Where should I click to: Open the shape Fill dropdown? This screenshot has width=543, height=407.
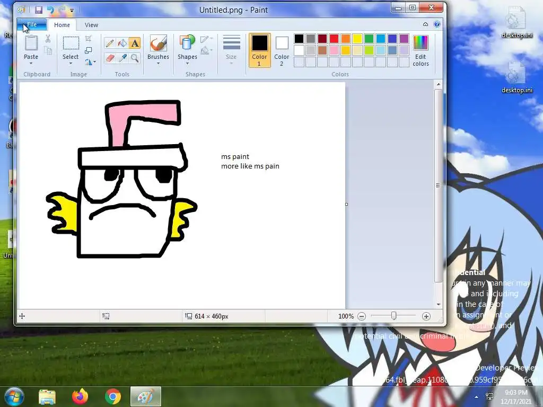tap(206, 51)
